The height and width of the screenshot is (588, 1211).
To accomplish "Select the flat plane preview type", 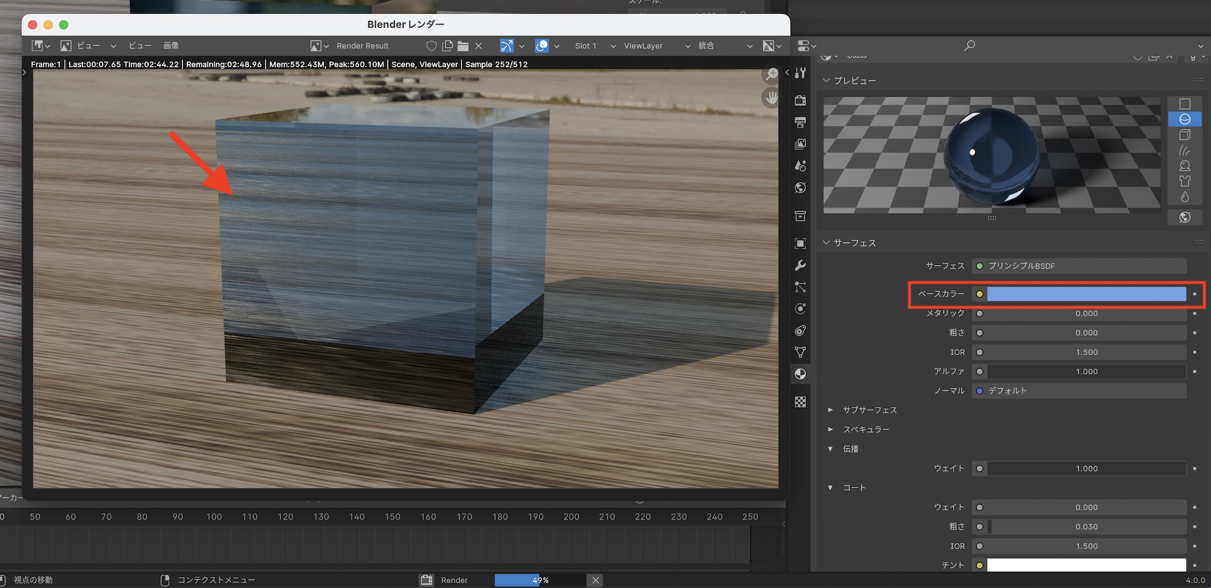I will (x=1185, y=104).
